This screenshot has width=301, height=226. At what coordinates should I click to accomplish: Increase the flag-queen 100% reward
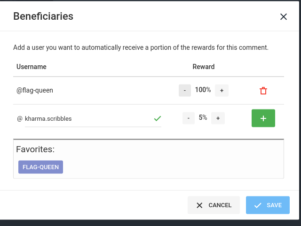click(x=222, y=90)
